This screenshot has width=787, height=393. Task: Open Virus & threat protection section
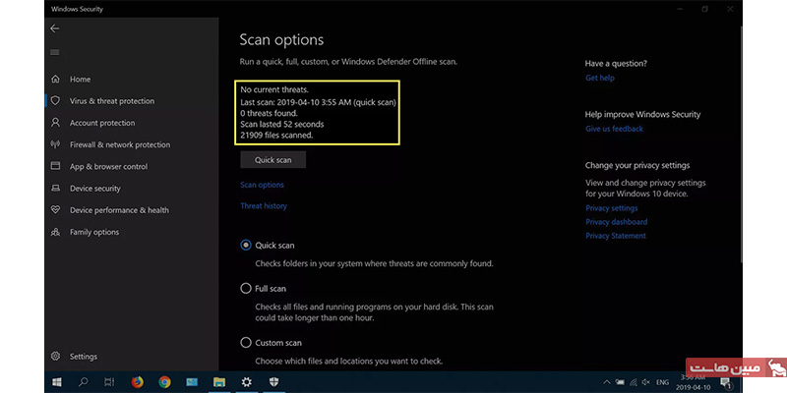pos(112,101)
